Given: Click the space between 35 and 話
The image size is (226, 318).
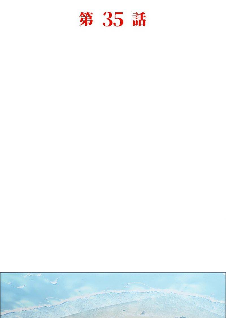Looking at the screenshot, I should [x=128, y=19].
